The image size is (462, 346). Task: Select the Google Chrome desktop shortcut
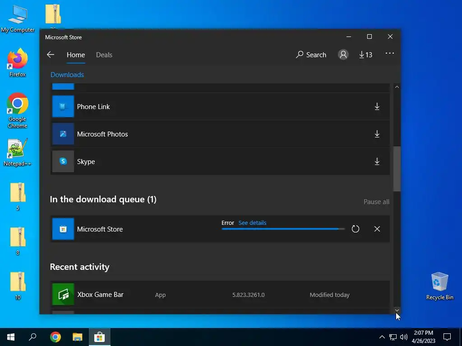(18, 111)
